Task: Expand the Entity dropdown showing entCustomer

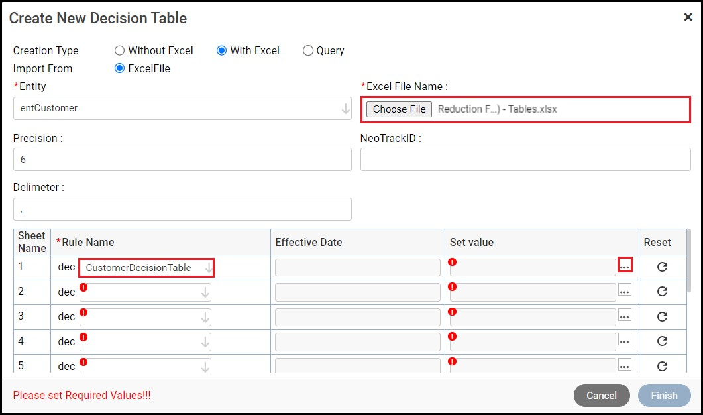Action: (x=345, y=109)
